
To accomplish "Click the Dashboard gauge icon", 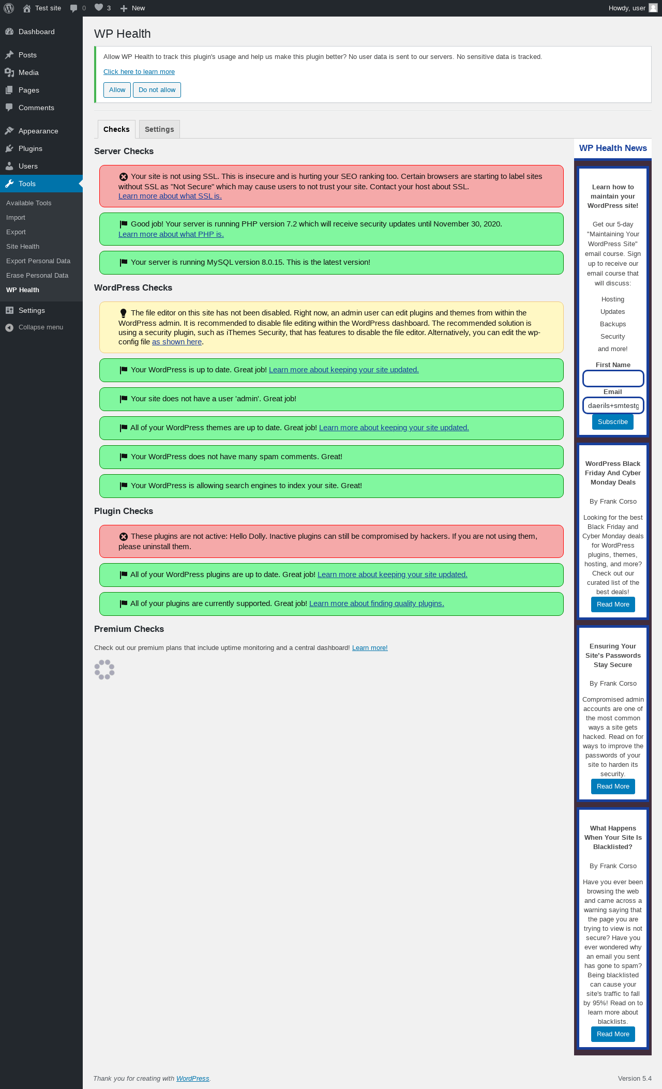I will 9,32.
